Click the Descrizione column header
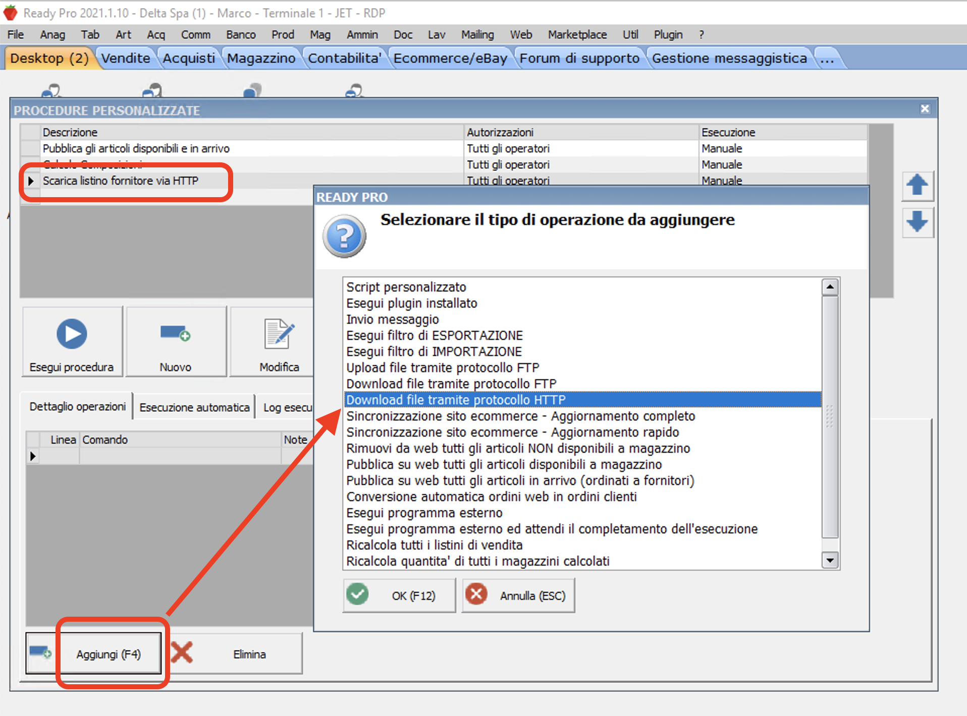967x716 pixels. pos(252,132)
